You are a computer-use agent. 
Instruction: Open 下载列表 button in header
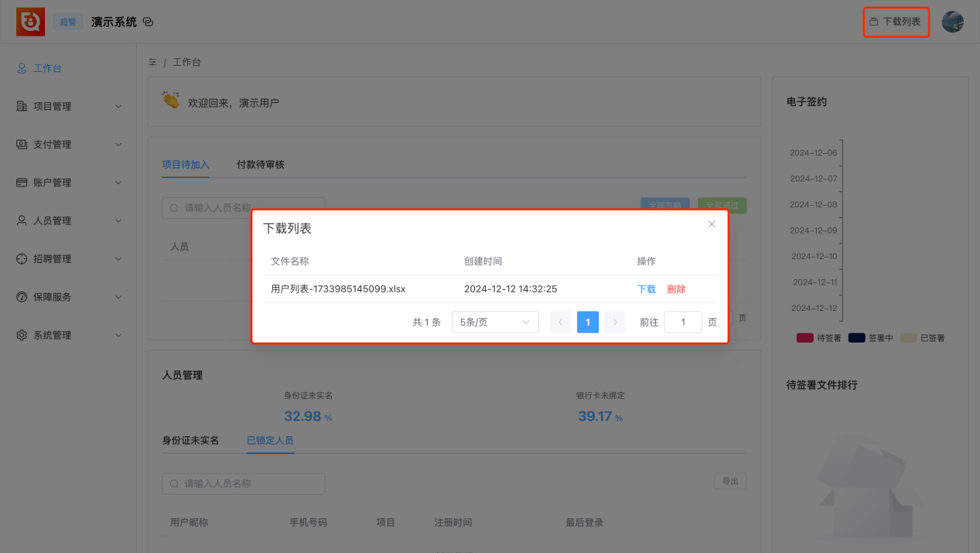896,22
